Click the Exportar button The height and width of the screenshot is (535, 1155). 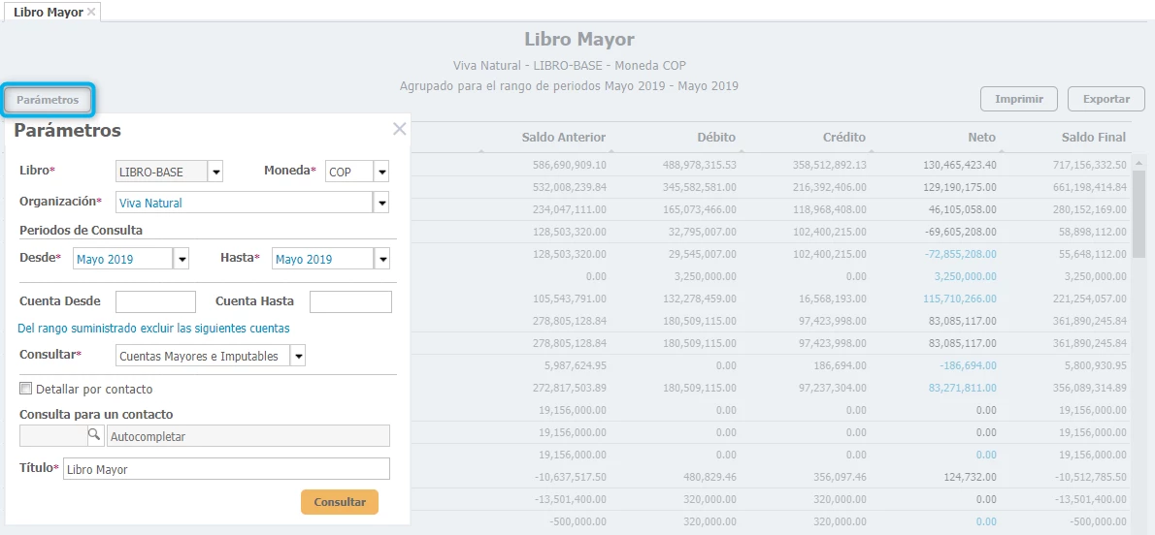pyautogui.click(x=1106, y=99)
